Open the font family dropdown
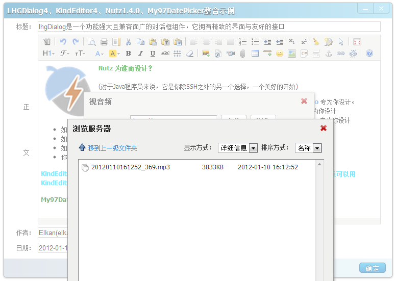Image resolution: width=395 pixels, height=281 pixels. click(65, 53)
